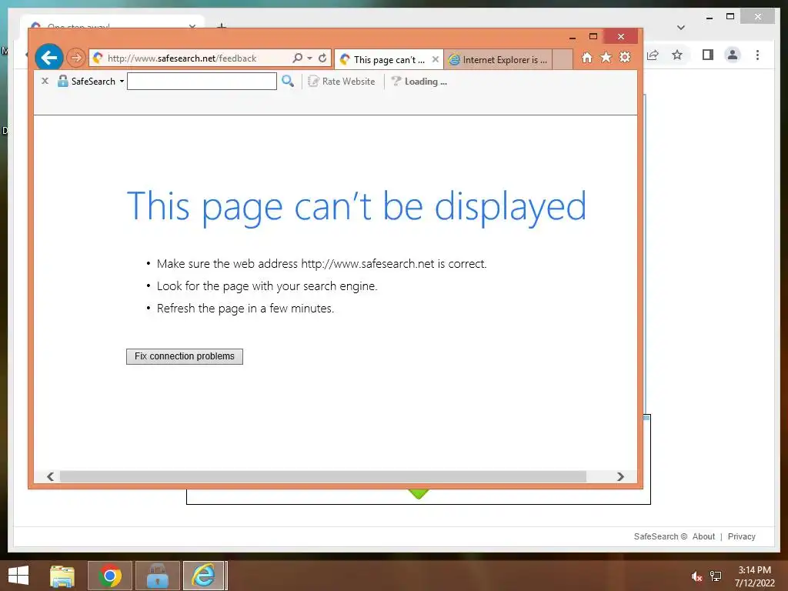
Task: Toggle the Chrome side panel icon
Action: point(708,55)
